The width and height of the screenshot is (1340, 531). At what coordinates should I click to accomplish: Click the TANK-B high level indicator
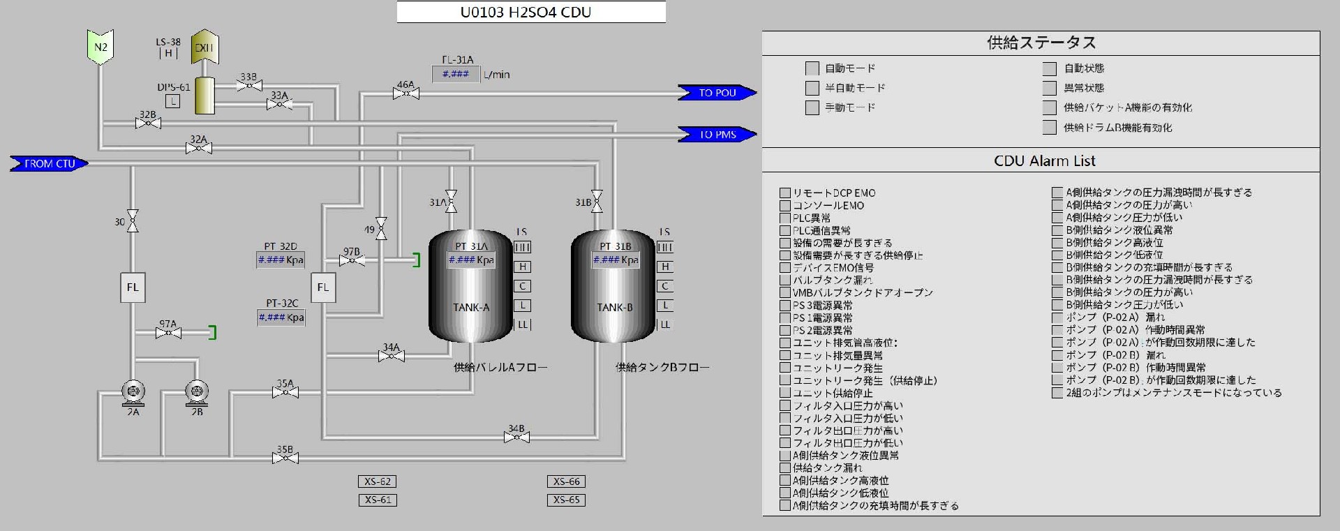pos(665,267)
